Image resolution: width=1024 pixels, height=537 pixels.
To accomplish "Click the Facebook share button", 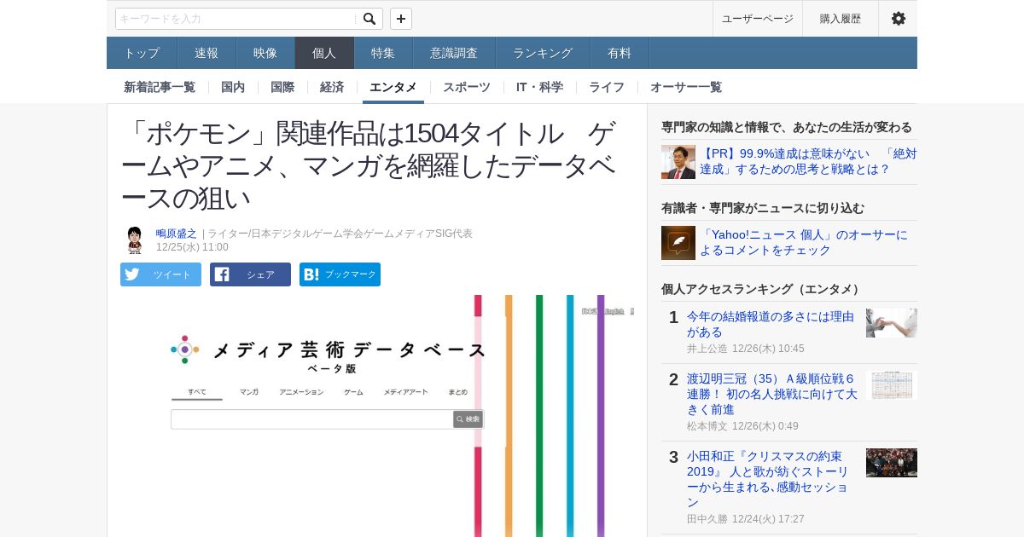I will click(250, 274).
